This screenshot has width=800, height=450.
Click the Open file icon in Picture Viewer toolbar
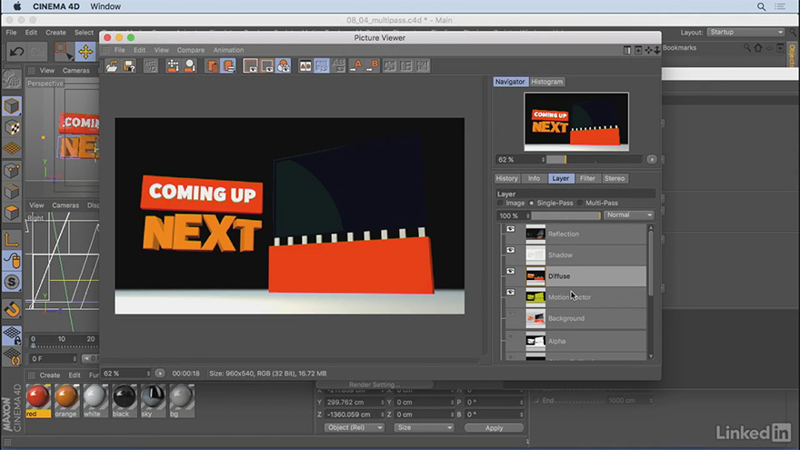[x=112, y=65]
